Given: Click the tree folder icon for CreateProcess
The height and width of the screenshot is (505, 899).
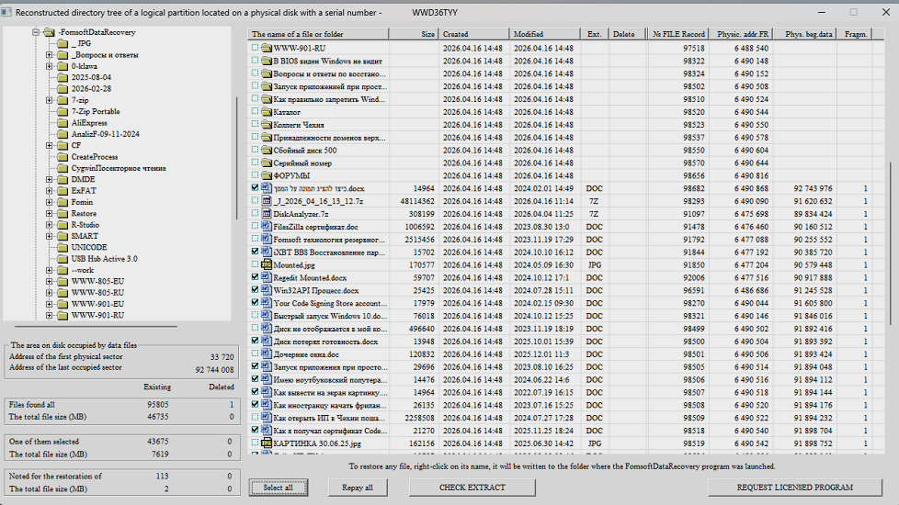Looking at the screenshot, I should click(x=63, y=156).
